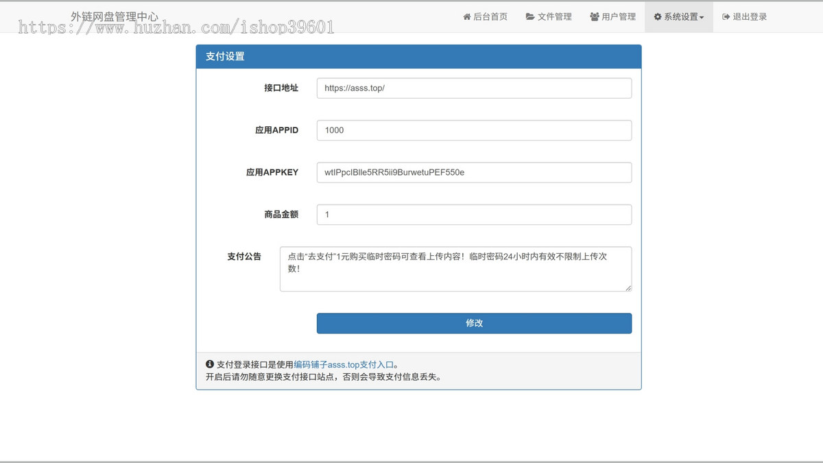Select the 商品金额 input field
The width and height of the screenshot is (823, 463).
[474, 214]
